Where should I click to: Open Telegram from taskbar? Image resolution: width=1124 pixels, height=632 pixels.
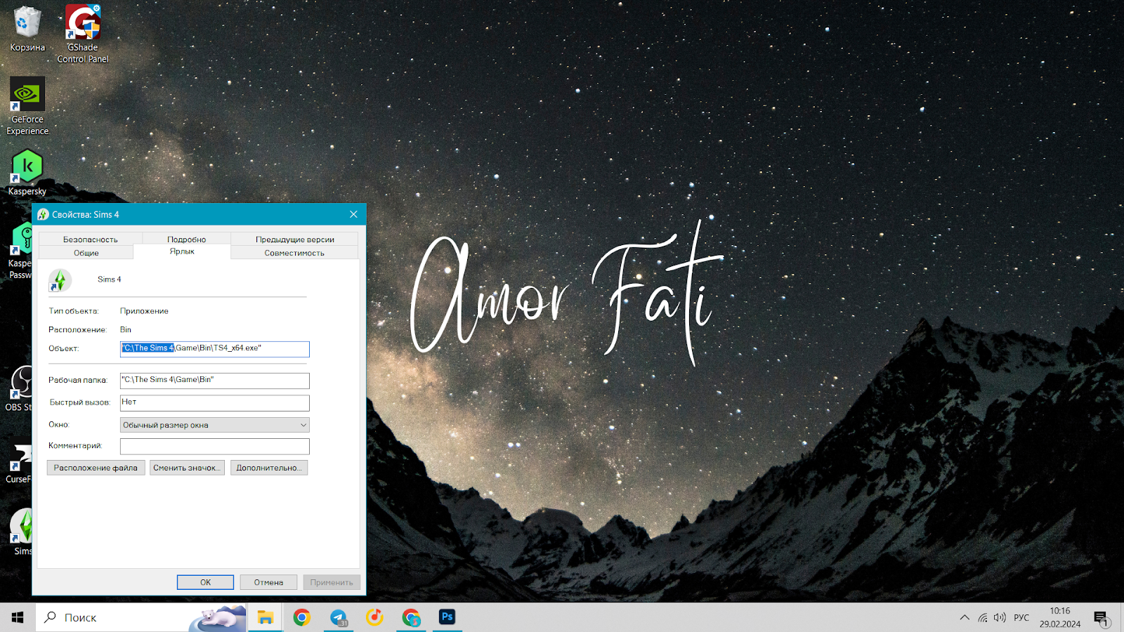click(339, 617)
